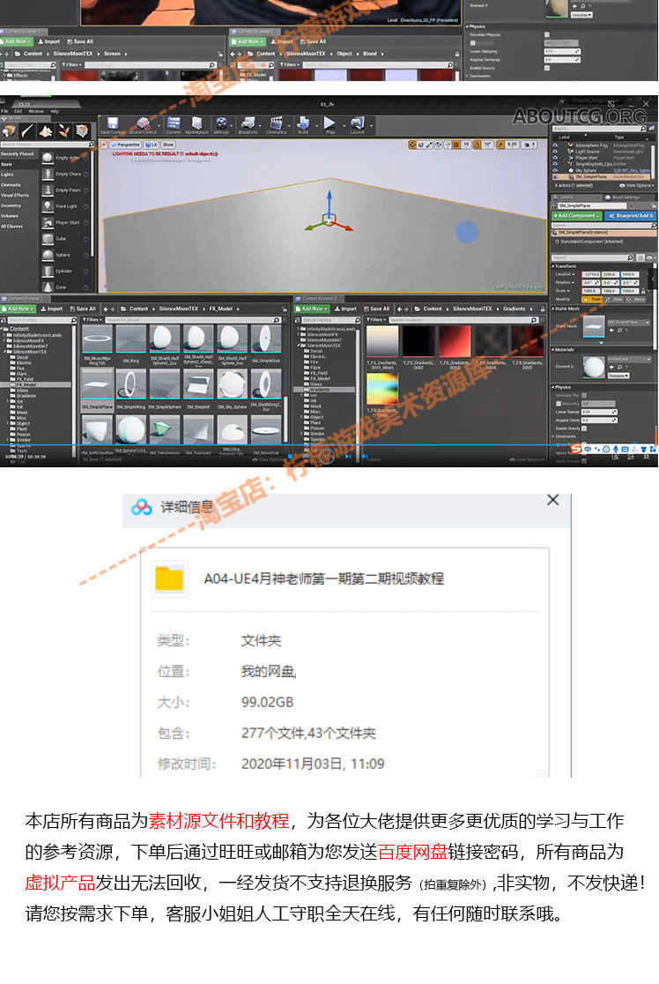Toggle visibility of SimpleExplode_Cpu actor
Image resolution: width=659 pixels, height=984 pixels.
click(555, 164)
